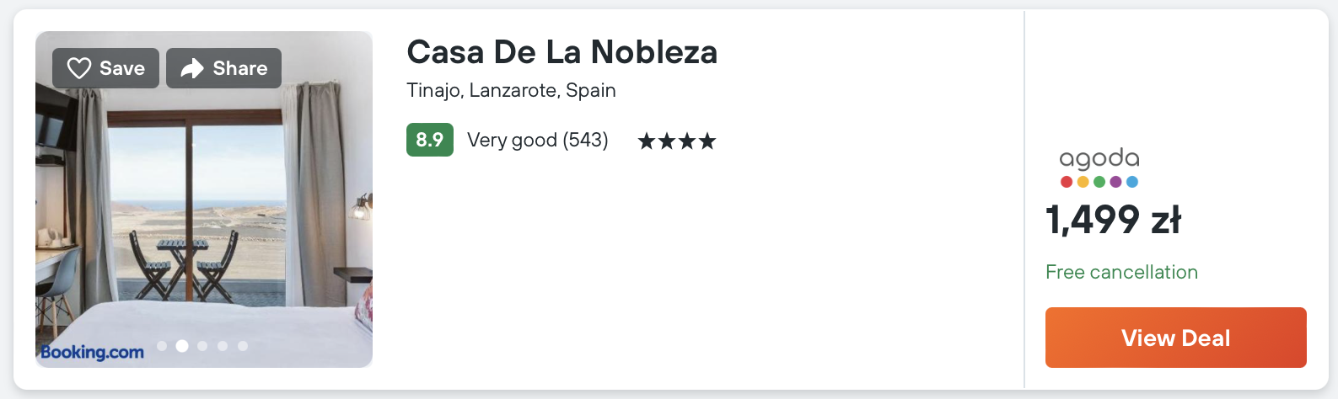This screenshot has width=1338, height=399.
Task: Select the highlighted second carousel dot
Action: (x=182, y=346)
